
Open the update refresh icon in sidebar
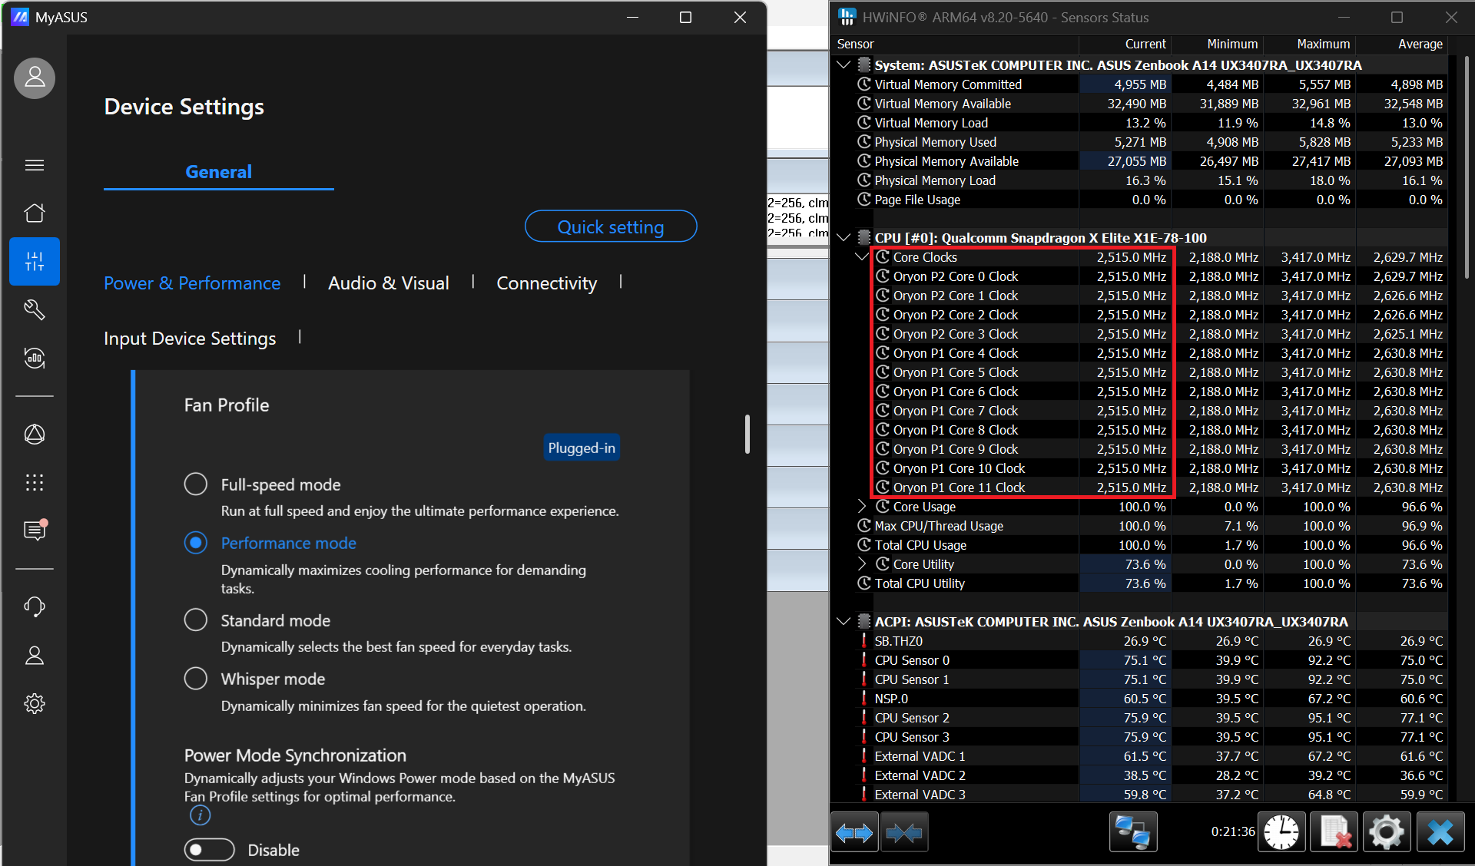pos(35,358)
